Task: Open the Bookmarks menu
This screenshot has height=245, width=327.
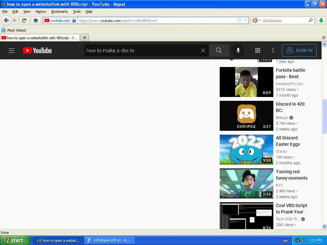Action: tap(60, 11)
